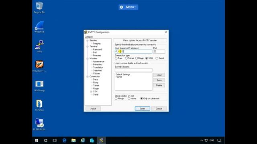Open the Recycle Bin desktop icon

coord(39,8)
